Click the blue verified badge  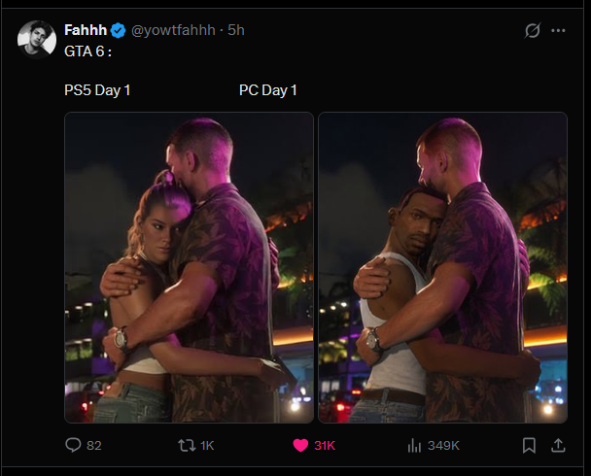tap(118, 30)
